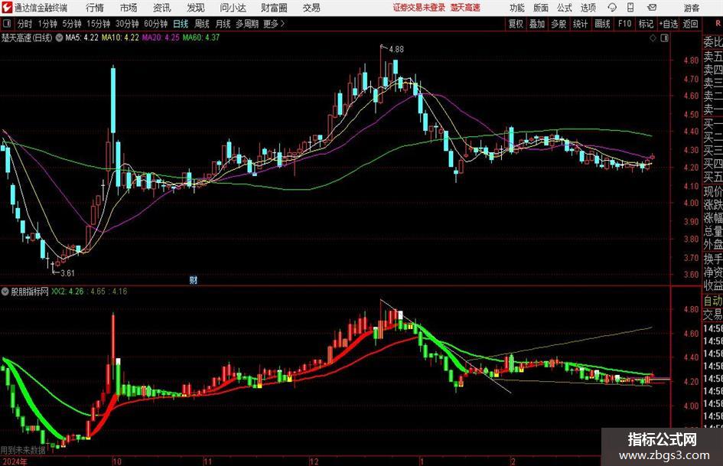Click the 标记 mark button
The height and width of the screenshot is (466, 723).
point(646,24)
